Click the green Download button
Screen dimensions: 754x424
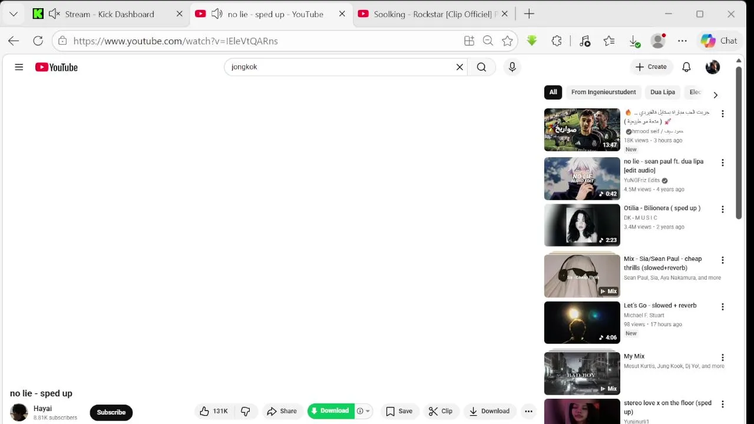point(331,411)
